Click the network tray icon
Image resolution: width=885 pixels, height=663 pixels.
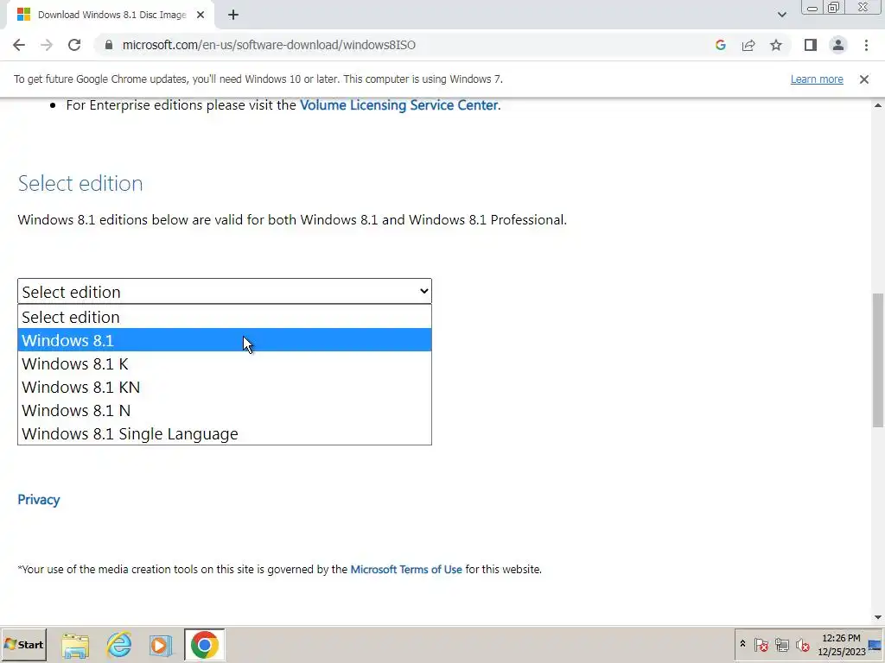click(781, 644)
